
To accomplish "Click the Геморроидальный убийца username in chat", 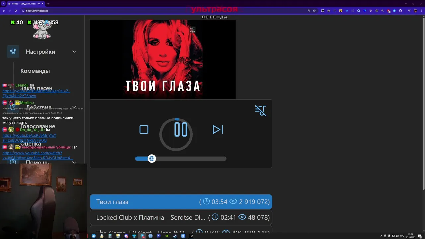I will [x=45, y=147].
